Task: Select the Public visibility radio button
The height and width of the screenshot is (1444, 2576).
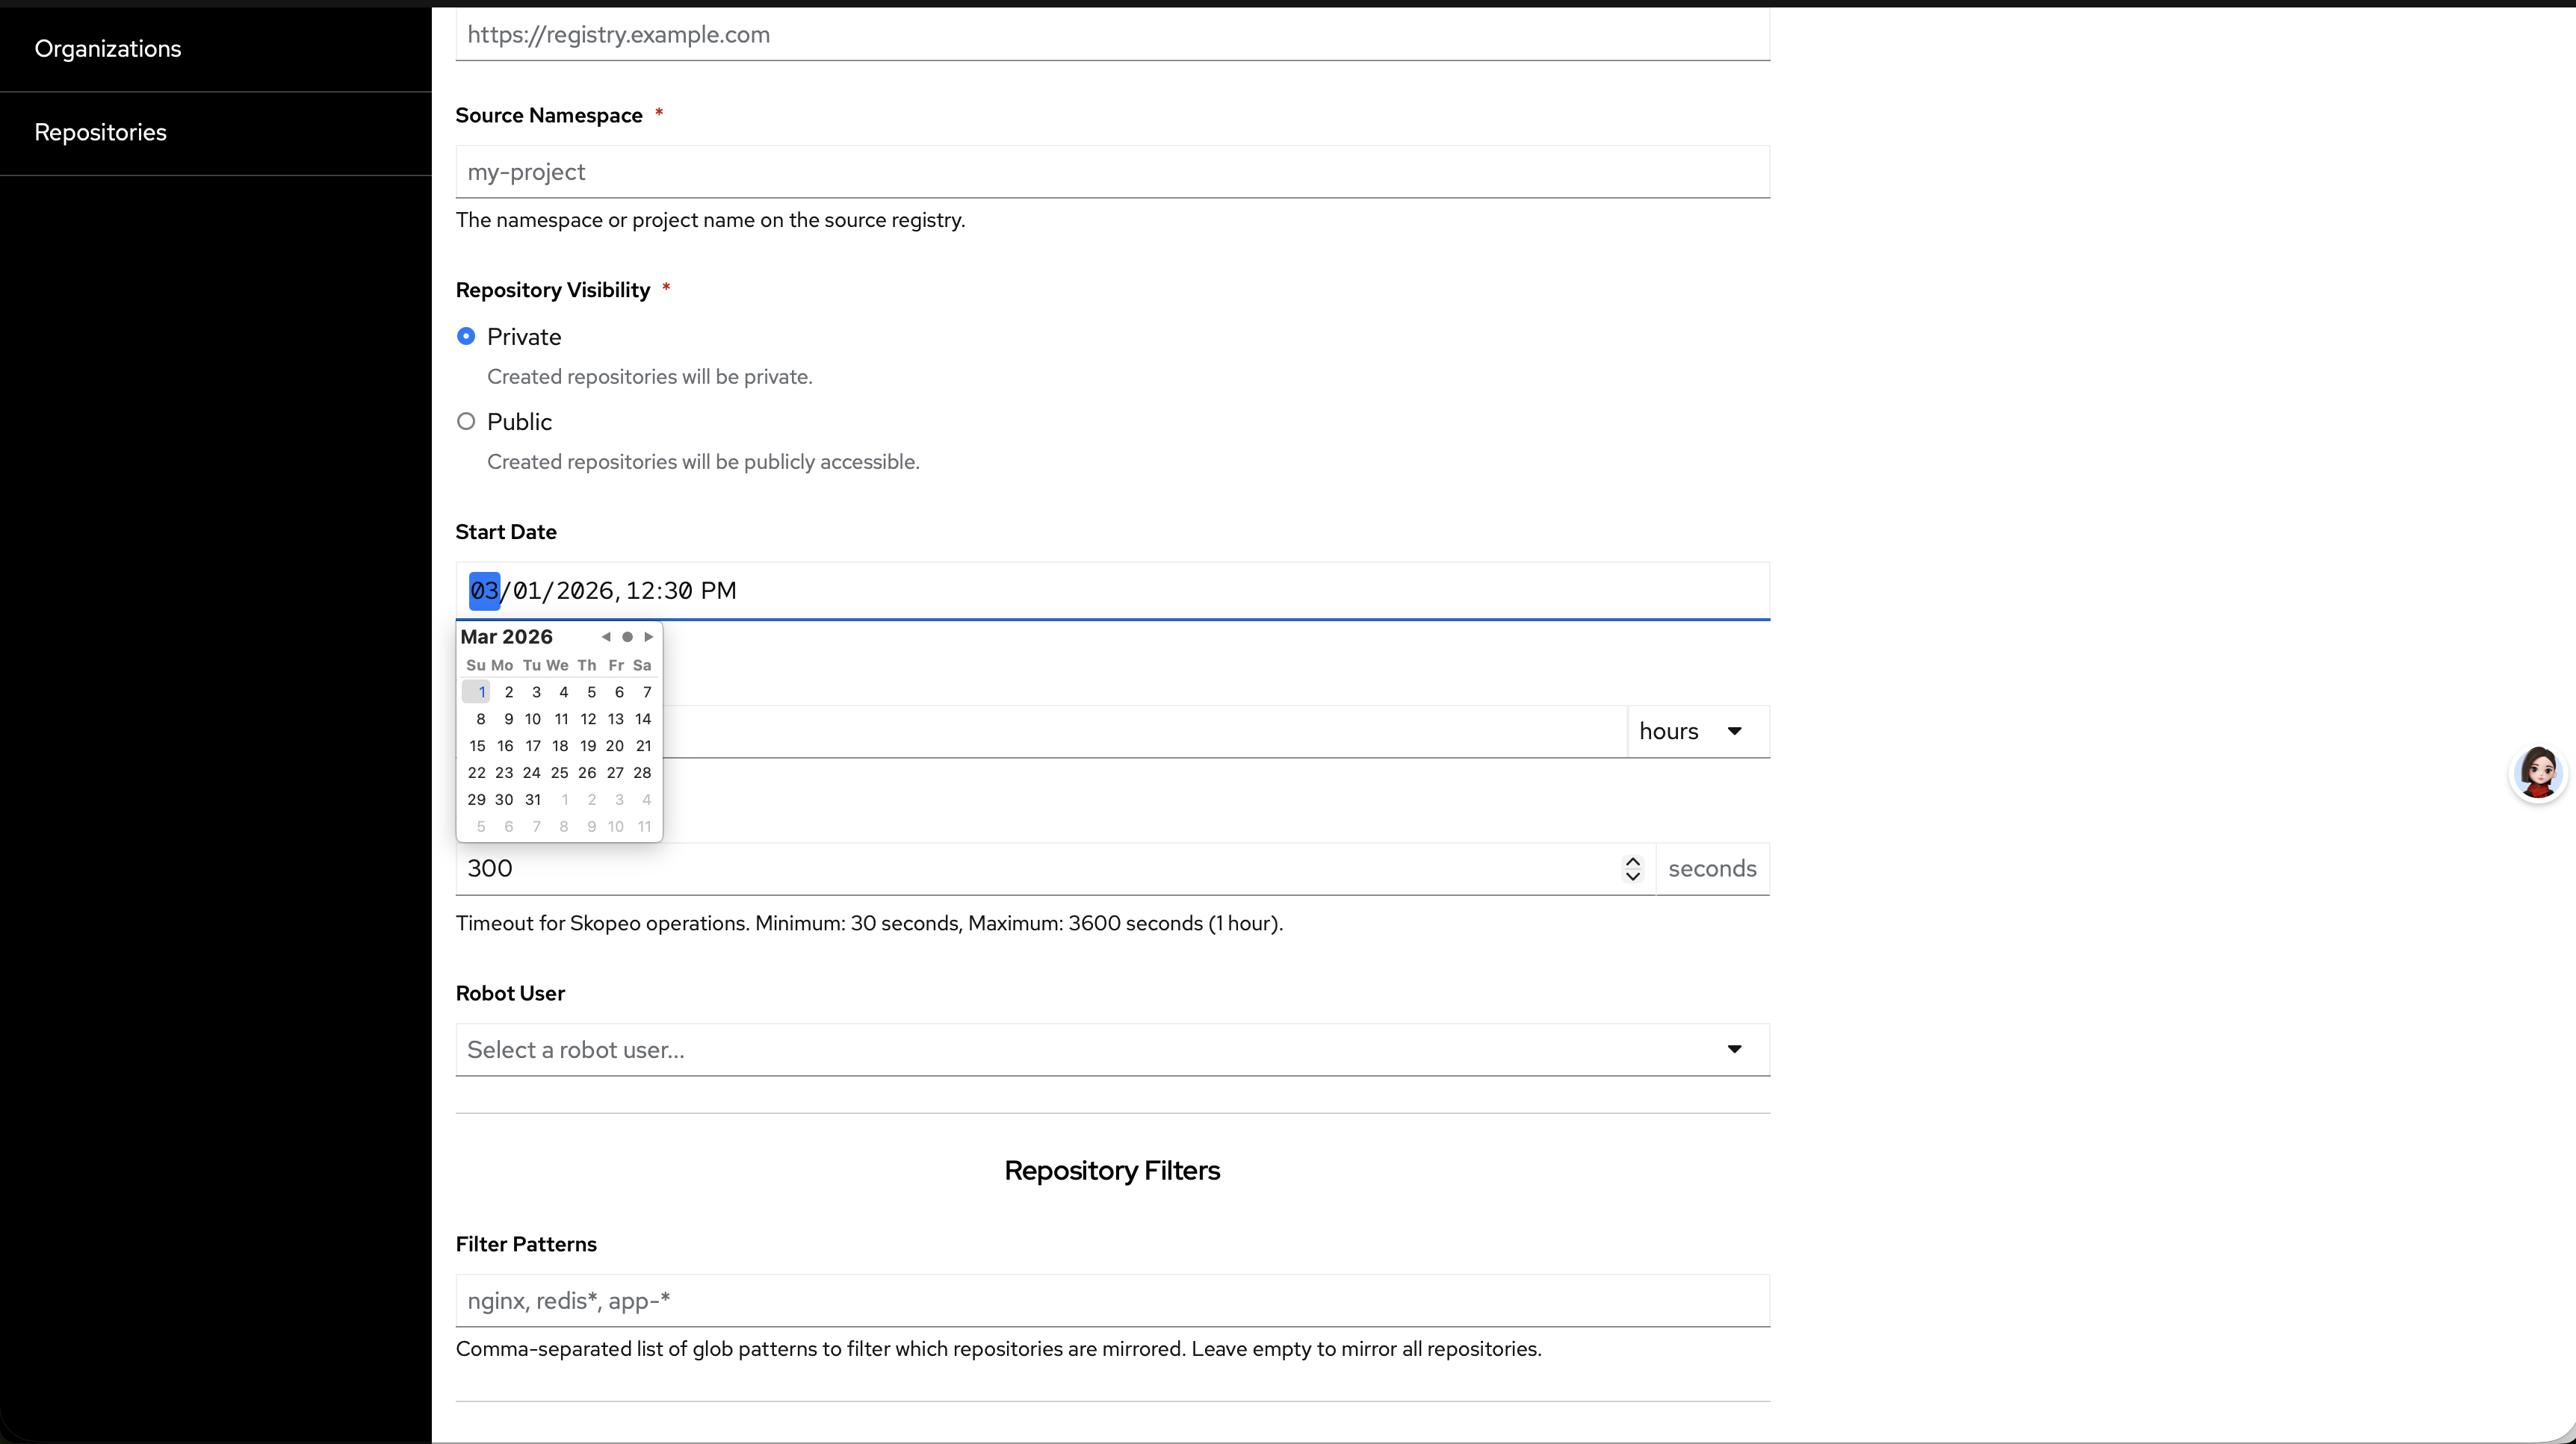Action: point(466,422)
